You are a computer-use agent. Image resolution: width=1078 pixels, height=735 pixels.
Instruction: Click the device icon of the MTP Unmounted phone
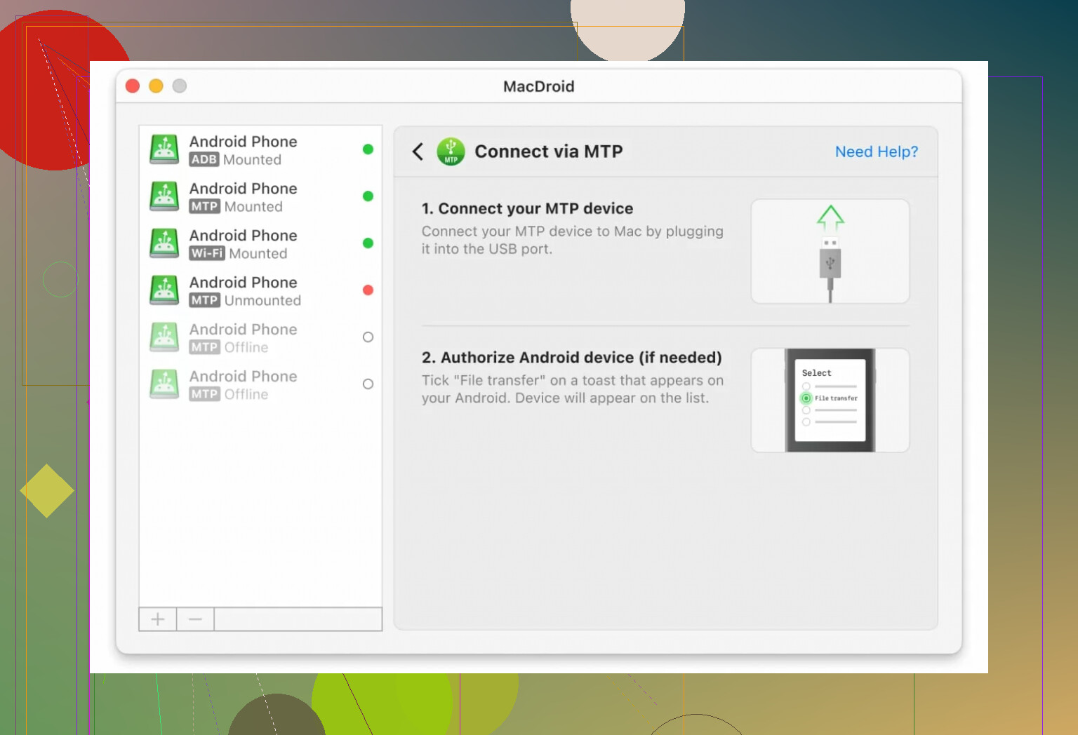(164, 290)
